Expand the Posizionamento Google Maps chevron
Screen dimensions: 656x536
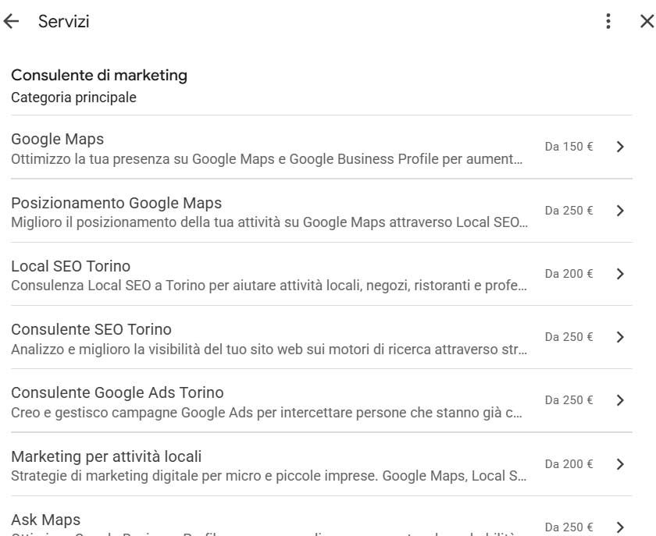620,211
